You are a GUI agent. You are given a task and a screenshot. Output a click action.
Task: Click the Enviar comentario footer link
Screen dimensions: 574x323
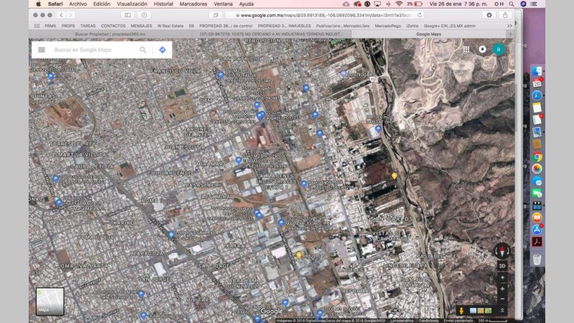point(458,320)
